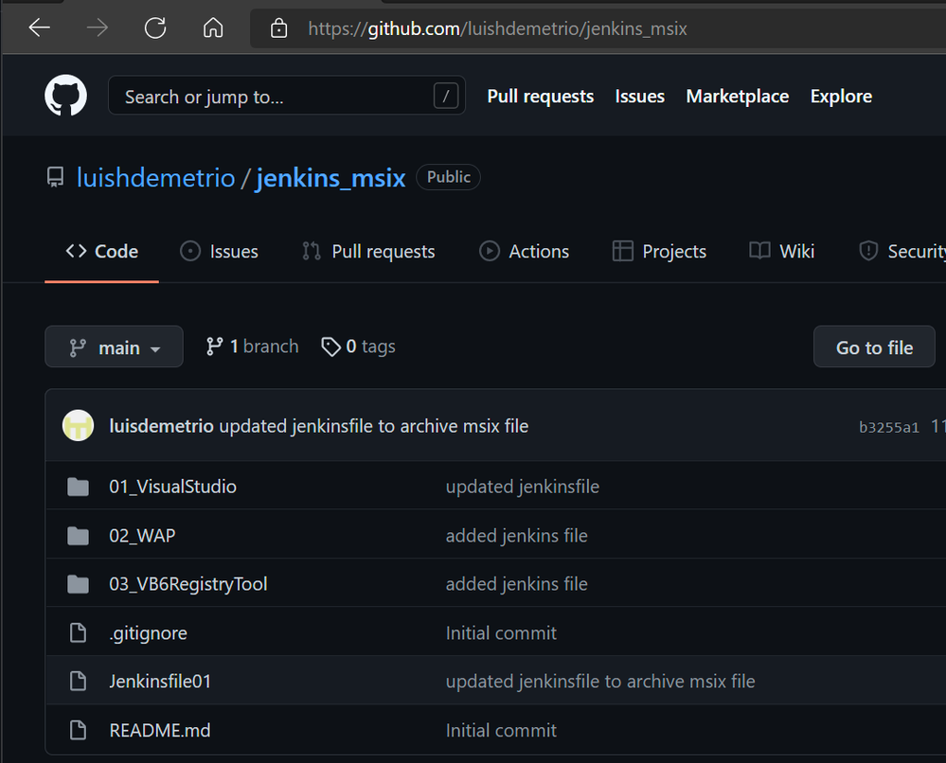The image size is (946, 763).
Task: Click the Public visibility badge
Action: tap(448, 177)
